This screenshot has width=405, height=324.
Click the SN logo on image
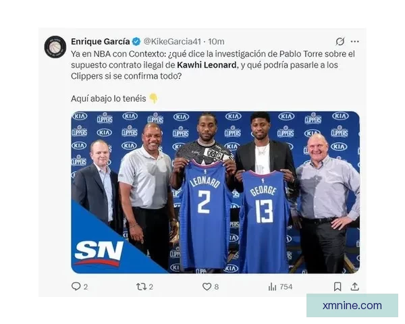pyautogui.click(x=99, y=253)
